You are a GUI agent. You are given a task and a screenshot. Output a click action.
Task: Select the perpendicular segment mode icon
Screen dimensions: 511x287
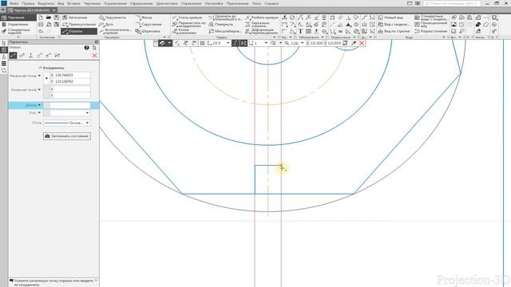tap(30, 56)
